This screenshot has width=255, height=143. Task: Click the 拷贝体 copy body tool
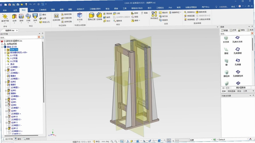[x=163, y=17]
